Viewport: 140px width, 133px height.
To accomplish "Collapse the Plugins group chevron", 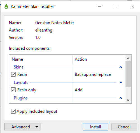I will (121, 98).
